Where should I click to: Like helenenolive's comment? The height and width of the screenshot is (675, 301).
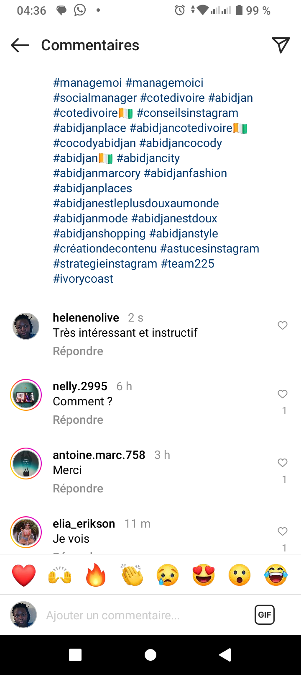pos(283,325)
